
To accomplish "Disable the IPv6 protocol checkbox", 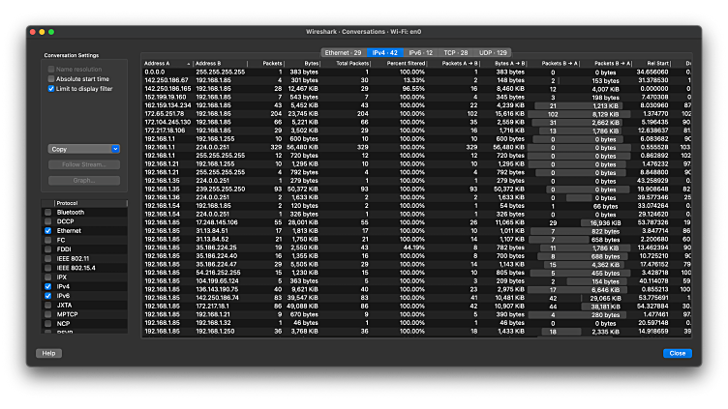I will click(48, 295).
